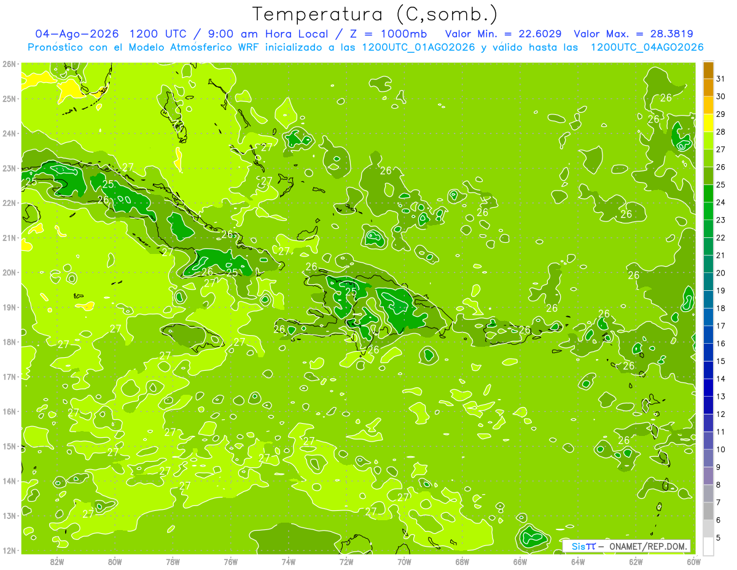Click the legend value 15
This screenshot has height=570, width=737.
[x=721, y=361]
